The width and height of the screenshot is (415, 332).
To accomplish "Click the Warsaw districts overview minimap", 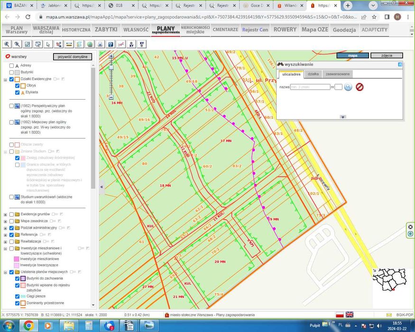I will click(389, 280).
